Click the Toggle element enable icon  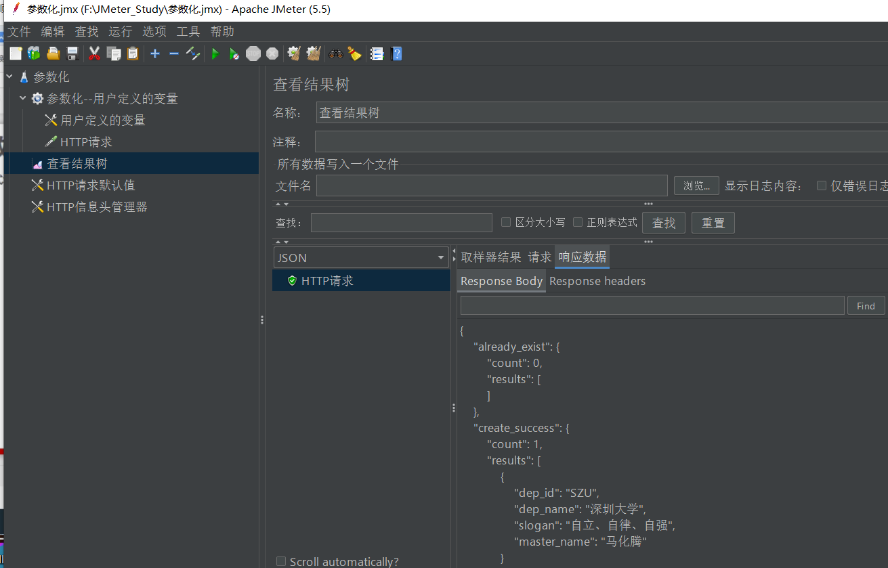click(x=193, y=53)
